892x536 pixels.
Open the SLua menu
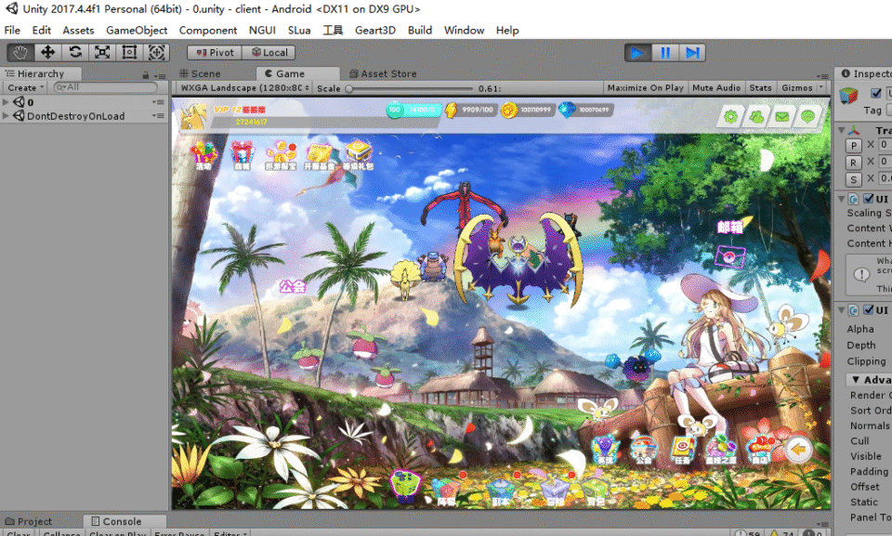299,30
